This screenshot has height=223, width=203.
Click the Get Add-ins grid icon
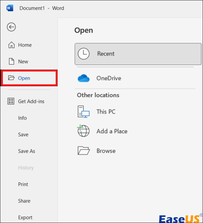click(x=11, y=101)
